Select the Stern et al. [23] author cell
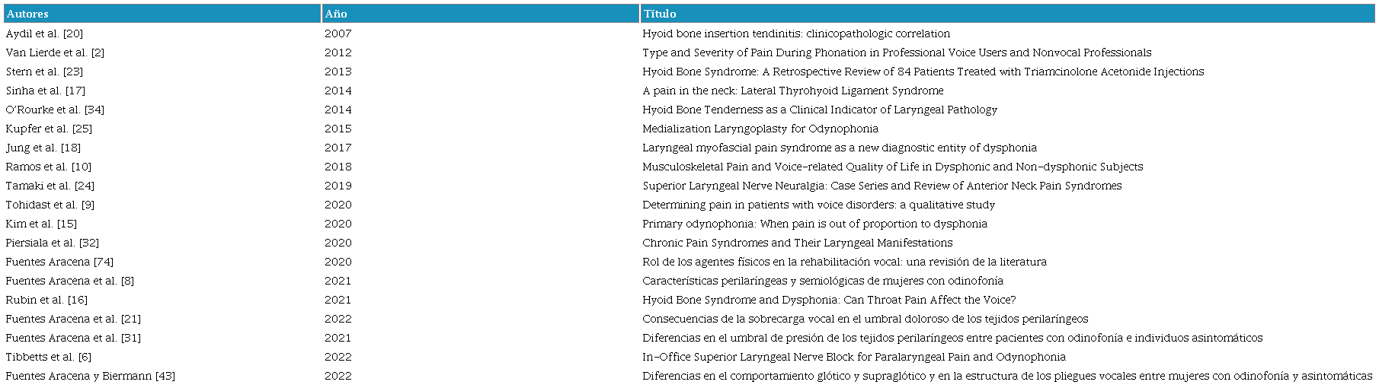The image size is (1379, 388). pos(44,72)
